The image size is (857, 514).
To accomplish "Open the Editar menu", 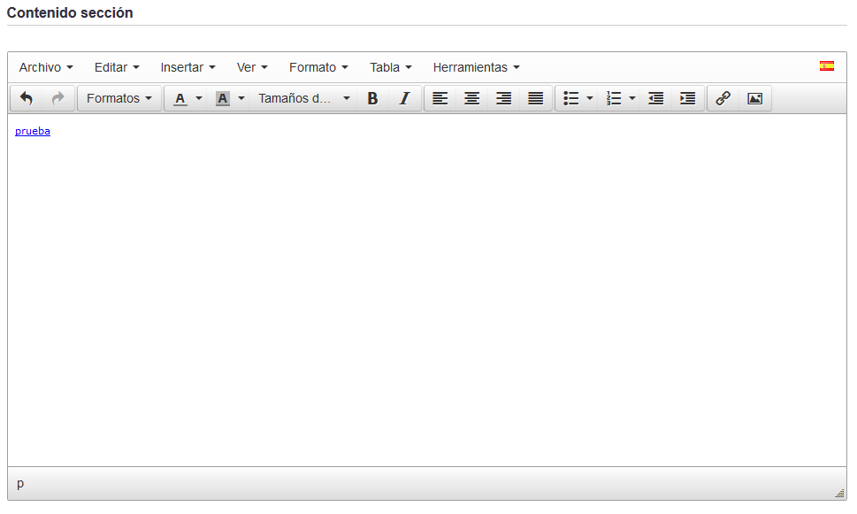I will point(117,67).
